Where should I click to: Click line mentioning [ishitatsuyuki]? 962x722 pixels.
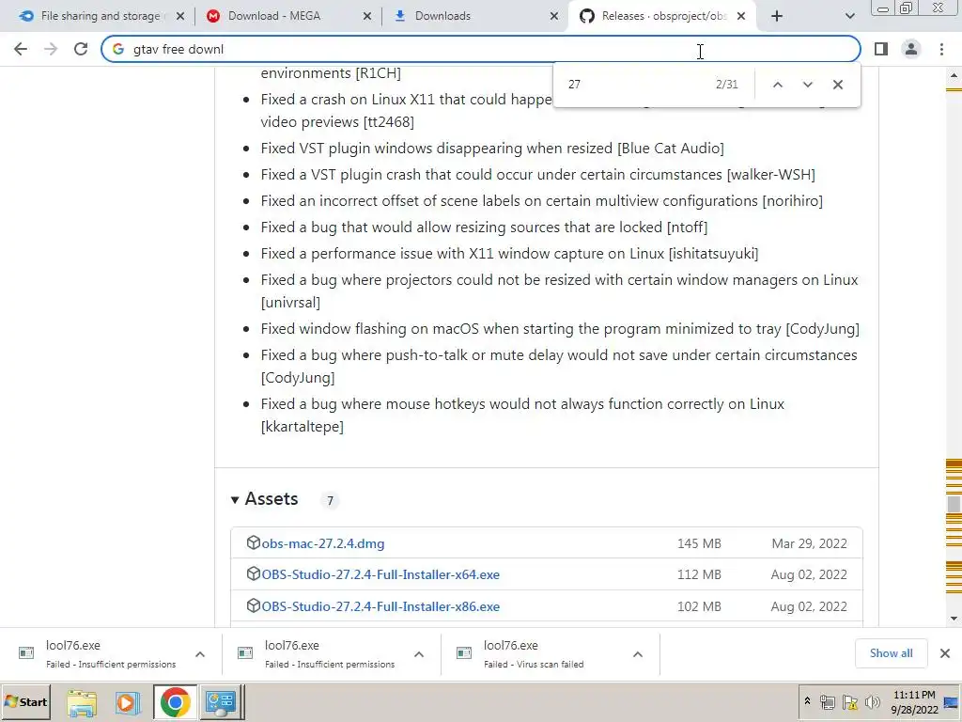tap(509, 254)
